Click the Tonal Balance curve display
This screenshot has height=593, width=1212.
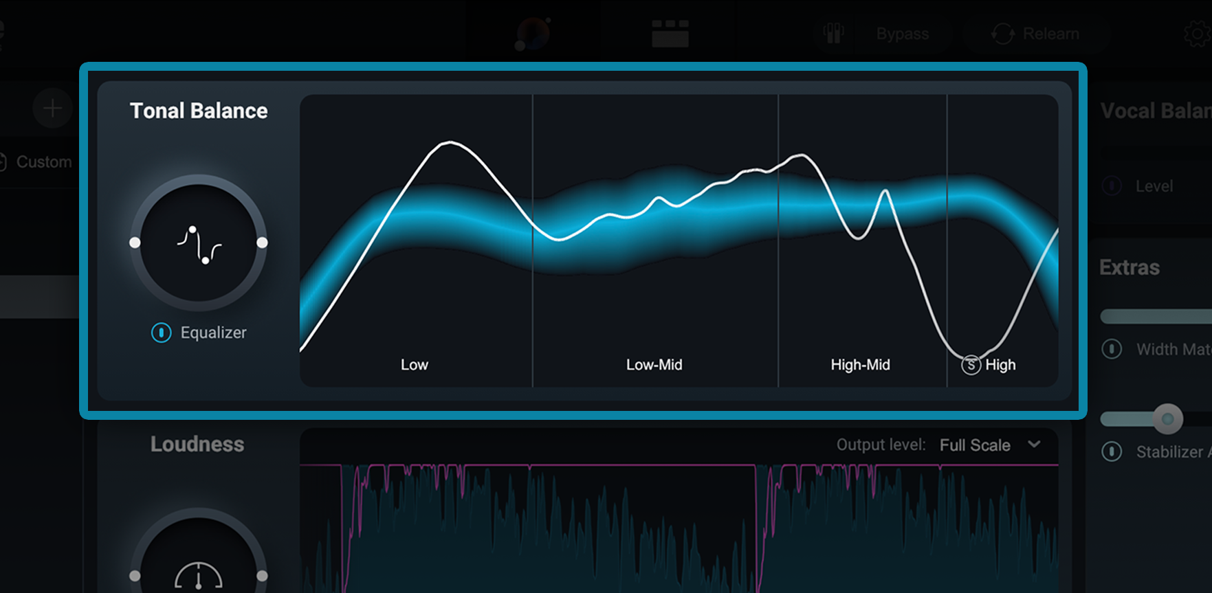click(x=679, y=240)
